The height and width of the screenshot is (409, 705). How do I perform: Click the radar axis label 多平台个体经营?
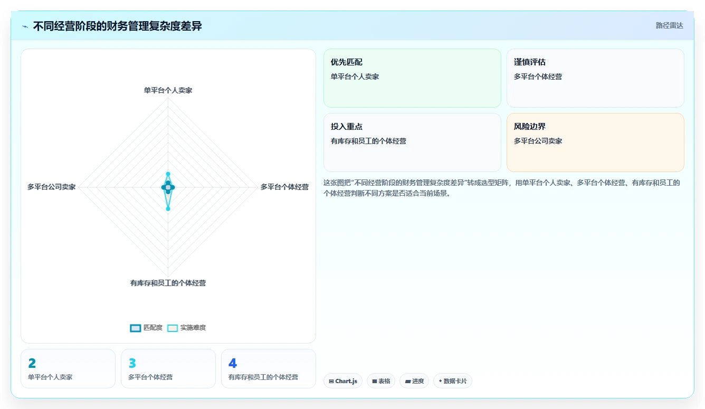(284, 187)
